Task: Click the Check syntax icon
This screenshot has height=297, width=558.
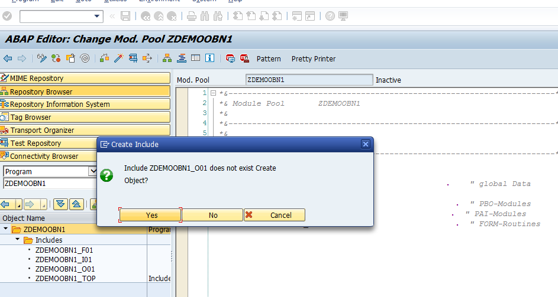Action: point(104,58)
